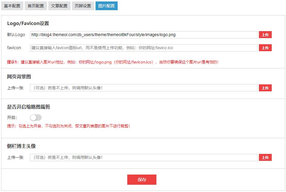Upload 侧栏博主头像 using the 上传 button
286x192 pixels.
pyautogui.click(x=265, y=157)
